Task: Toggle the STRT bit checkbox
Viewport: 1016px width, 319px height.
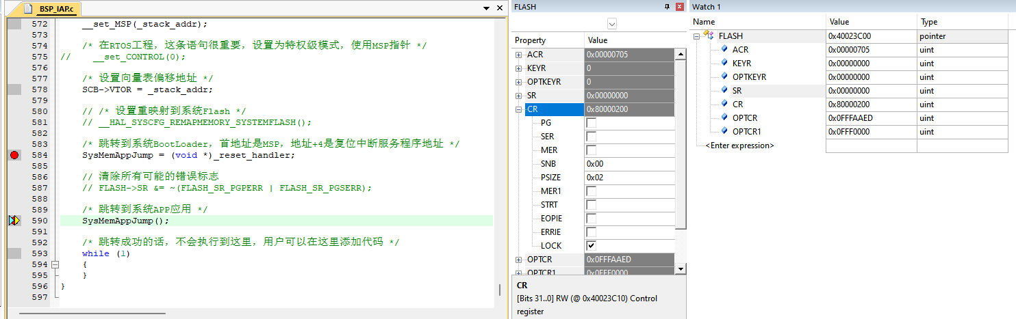Action: pos(591,205)
